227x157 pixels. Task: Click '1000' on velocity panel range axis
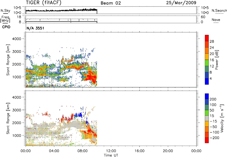(x=17, y=135)
